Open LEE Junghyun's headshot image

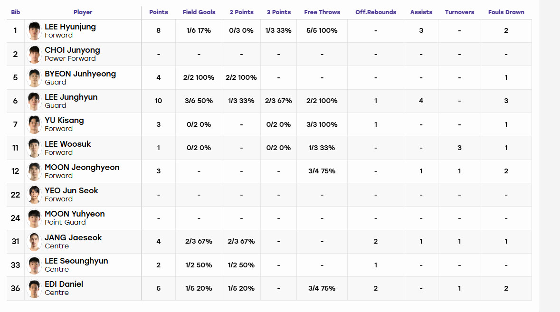coord(34,101)
